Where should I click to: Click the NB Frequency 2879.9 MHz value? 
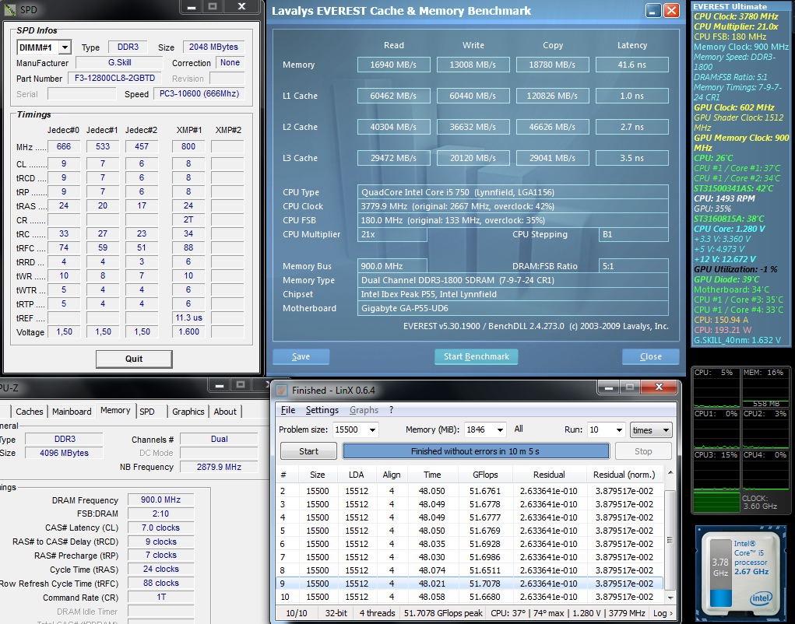tap(219, 467)
